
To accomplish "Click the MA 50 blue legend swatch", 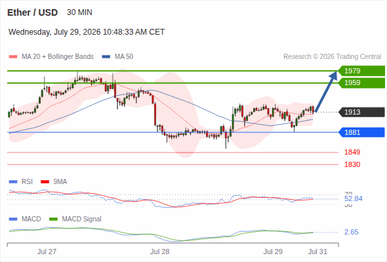I will (x=106, y=57).
